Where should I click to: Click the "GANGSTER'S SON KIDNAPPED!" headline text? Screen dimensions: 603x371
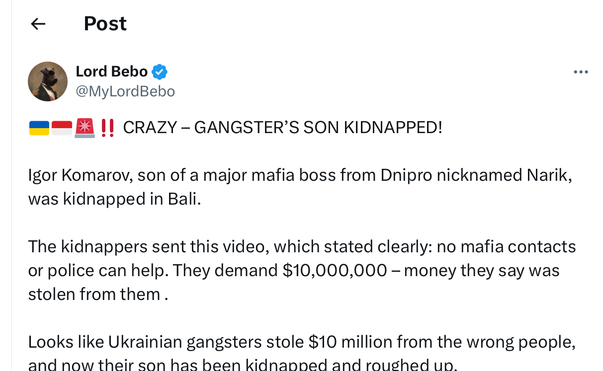(318, 128)
